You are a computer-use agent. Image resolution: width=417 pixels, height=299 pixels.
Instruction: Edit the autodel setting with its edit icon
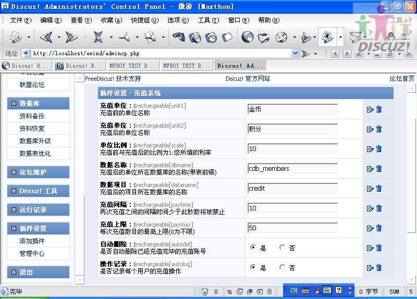(x=370, y=248)
